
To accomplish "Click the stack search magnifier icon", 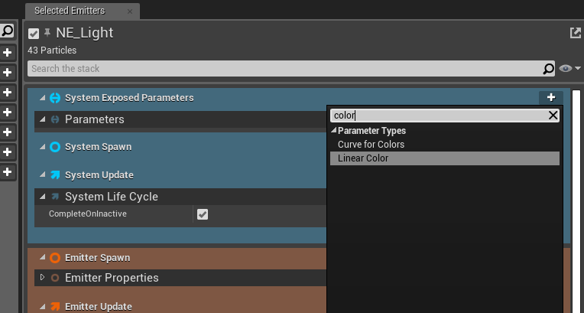I will (548, 69).
